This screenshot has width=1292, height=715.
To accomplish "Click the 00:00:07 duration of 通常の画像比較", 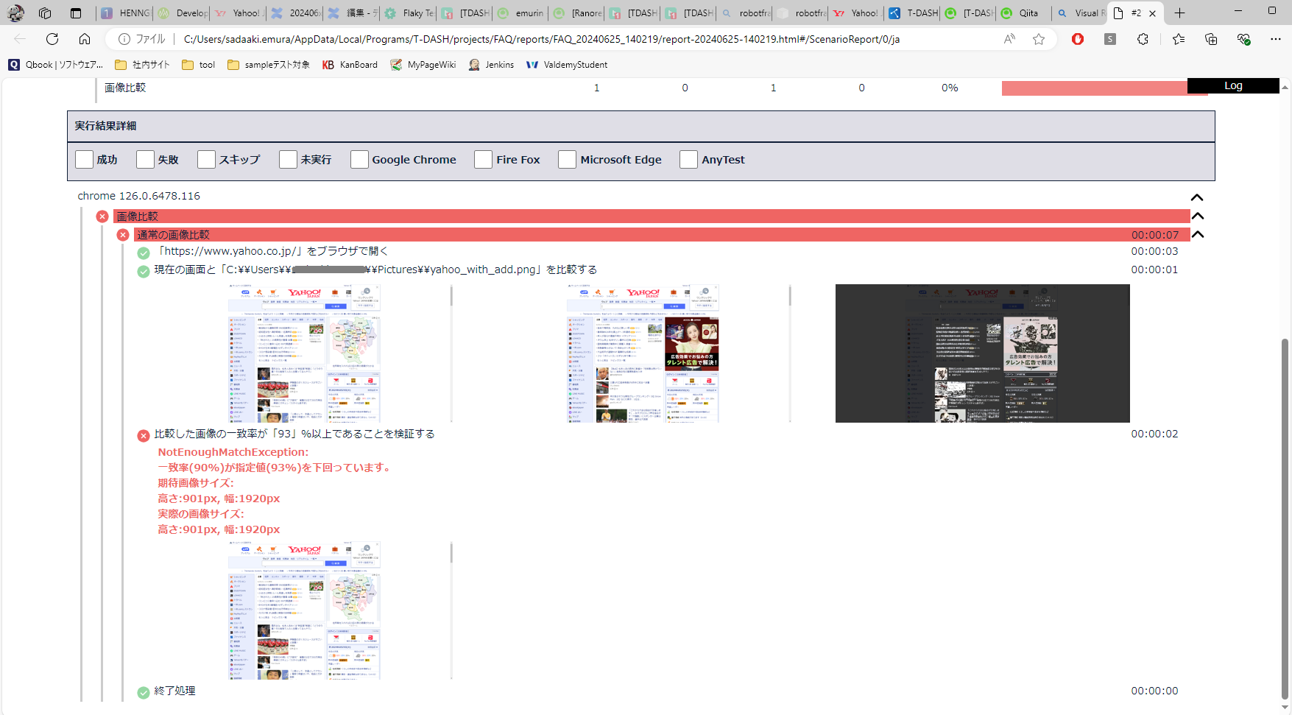I will tap(1154, 235).
